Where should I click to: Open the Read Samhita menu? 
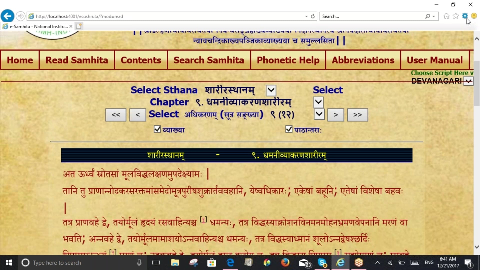(77, 60)
